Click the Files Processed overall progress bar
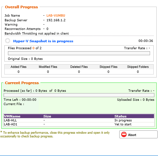 [x=79, y=53]
